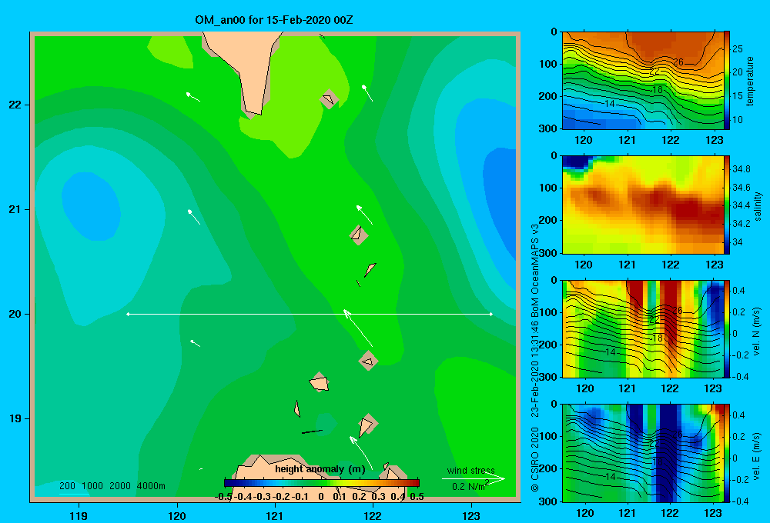770x523 pixels.
Task: Click depth label 300 on salinity panel axis
Action: click(548, 253)
